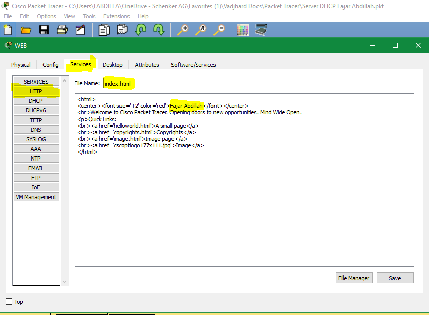Viewport: 429px width, 315px height.
Task: Click the 'Quick Links:' line in code
Action: pyautogui.click(x=97, y=119)
